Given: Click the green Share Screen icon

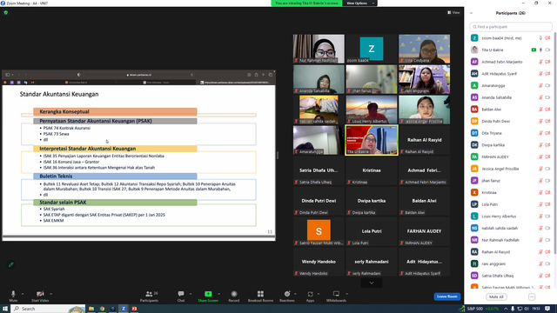Looking at the screenshot, I should click(x=208, y=294).
